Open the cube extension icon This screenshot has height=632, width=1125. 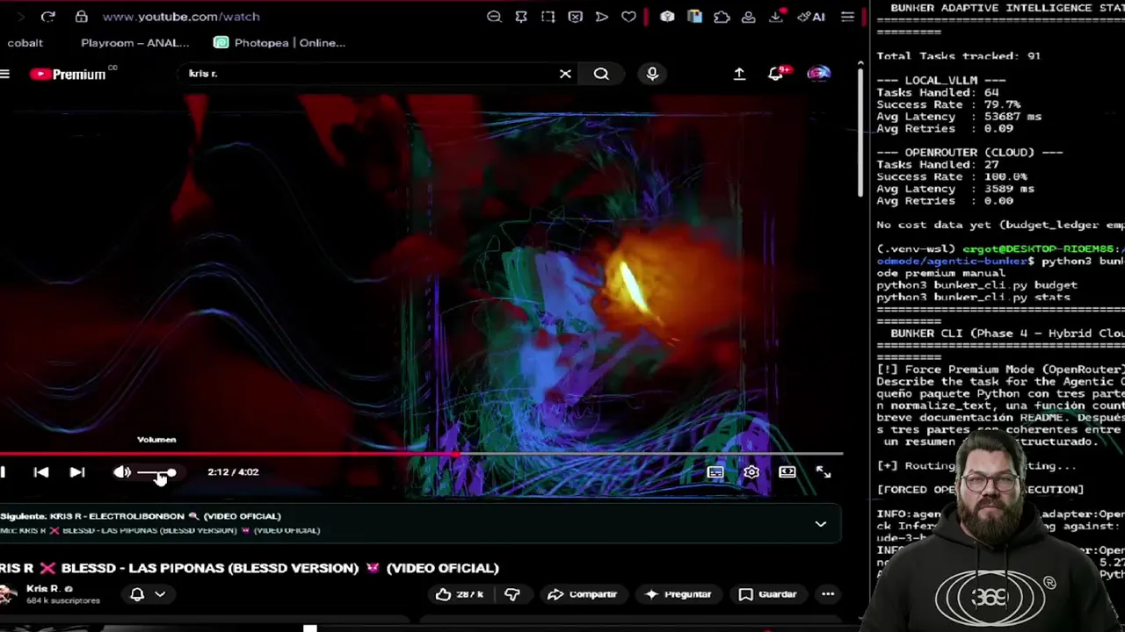(667, 16)
